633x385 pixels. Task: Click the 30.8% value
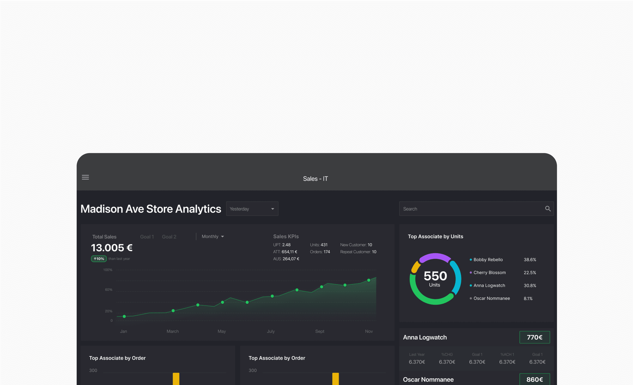pos(530,285)
